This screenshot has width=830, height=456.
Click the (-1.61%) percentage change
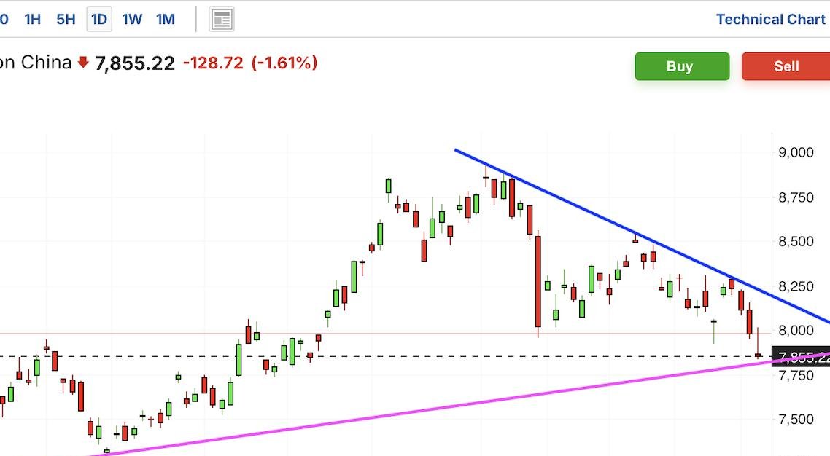point(284,63)
